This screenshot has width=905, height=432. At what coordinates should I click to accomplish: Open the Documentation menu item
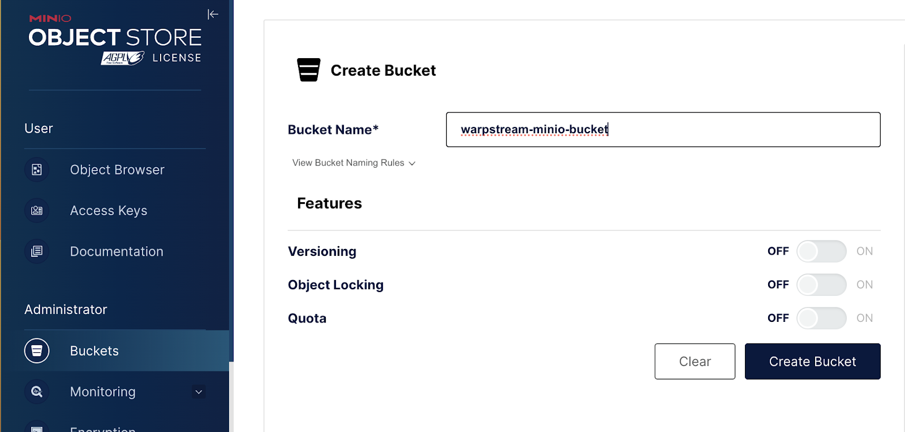pos(117,251)
